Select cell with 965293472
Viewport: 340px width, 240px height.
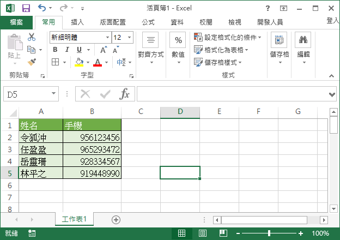[92, 149]
